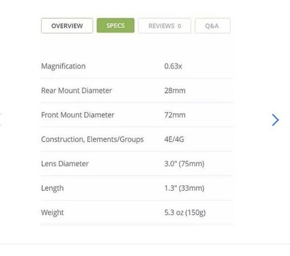This screenshot has width=290, height=256.
Task: Click the 72mm front mount value
Action: (175, 115)
